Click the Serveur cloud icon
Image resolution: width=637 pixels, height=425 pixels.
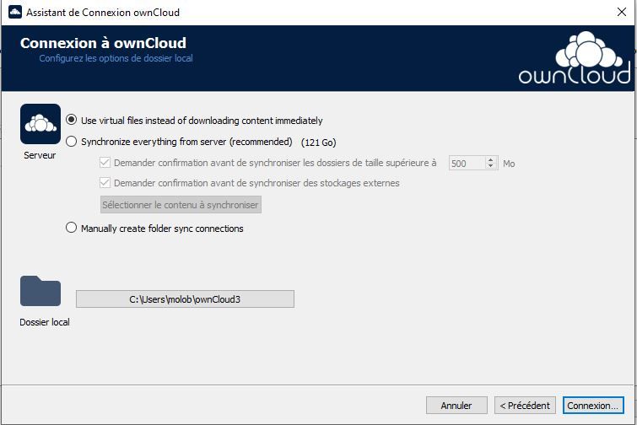[x=40, y=124]
